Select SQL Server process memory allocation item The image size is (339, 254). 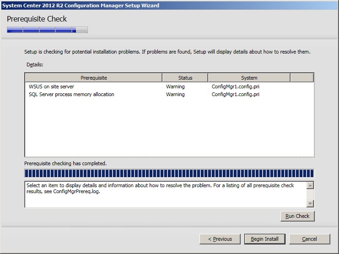coord(71,94)
